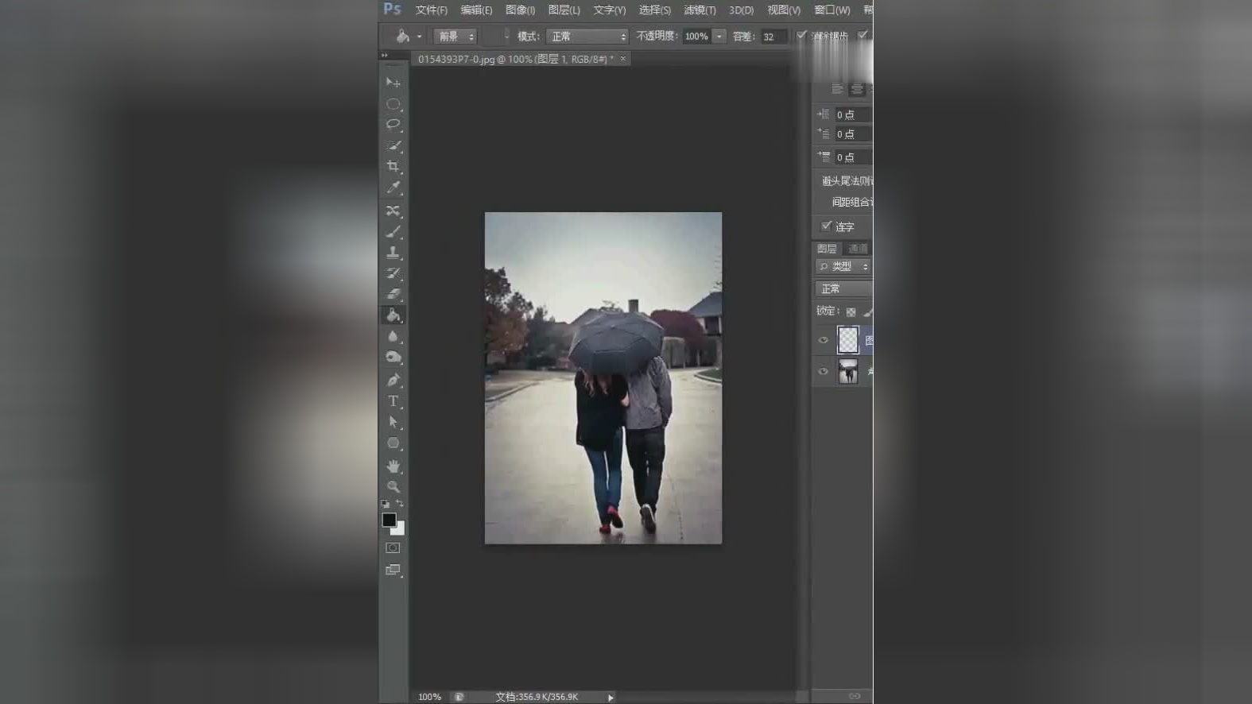Select the Path Selection tool
The height and width of the screenshot is (704, 1252).
click(393, 422)
